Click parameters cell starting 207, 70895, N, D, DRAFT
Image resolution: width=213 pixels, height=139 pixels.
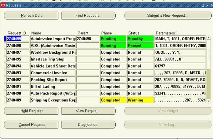click(x=180, y=80)
